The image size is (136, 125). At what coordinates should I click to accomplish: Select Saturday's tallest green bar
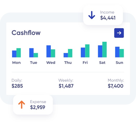click(x=104, y=50)
